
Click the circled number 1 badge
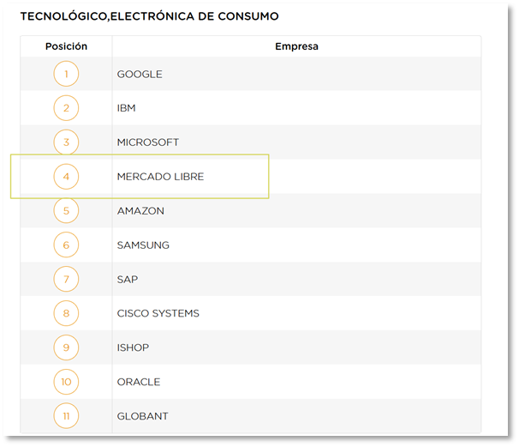(x=66, y=74)
